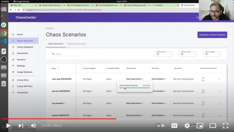Viewport: 234px width, 132px height.
Task: Open Chaos Delegate filter dropdown
Action: (212, 54)
